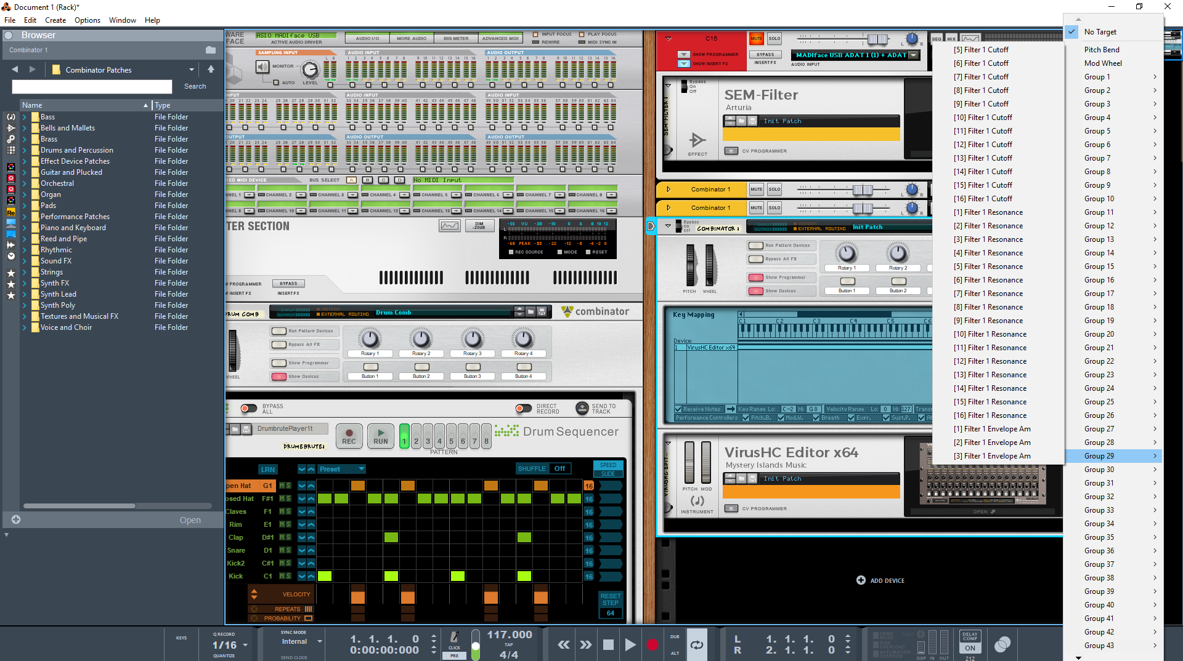Screen dimensions: 1183x661
Task: Open the top star favorites list
Action: (11, 273)
